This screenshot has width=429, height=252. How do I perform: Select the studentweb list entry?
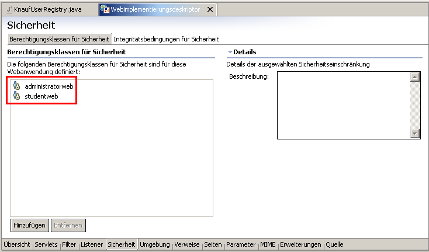click(x=41, y=96)
